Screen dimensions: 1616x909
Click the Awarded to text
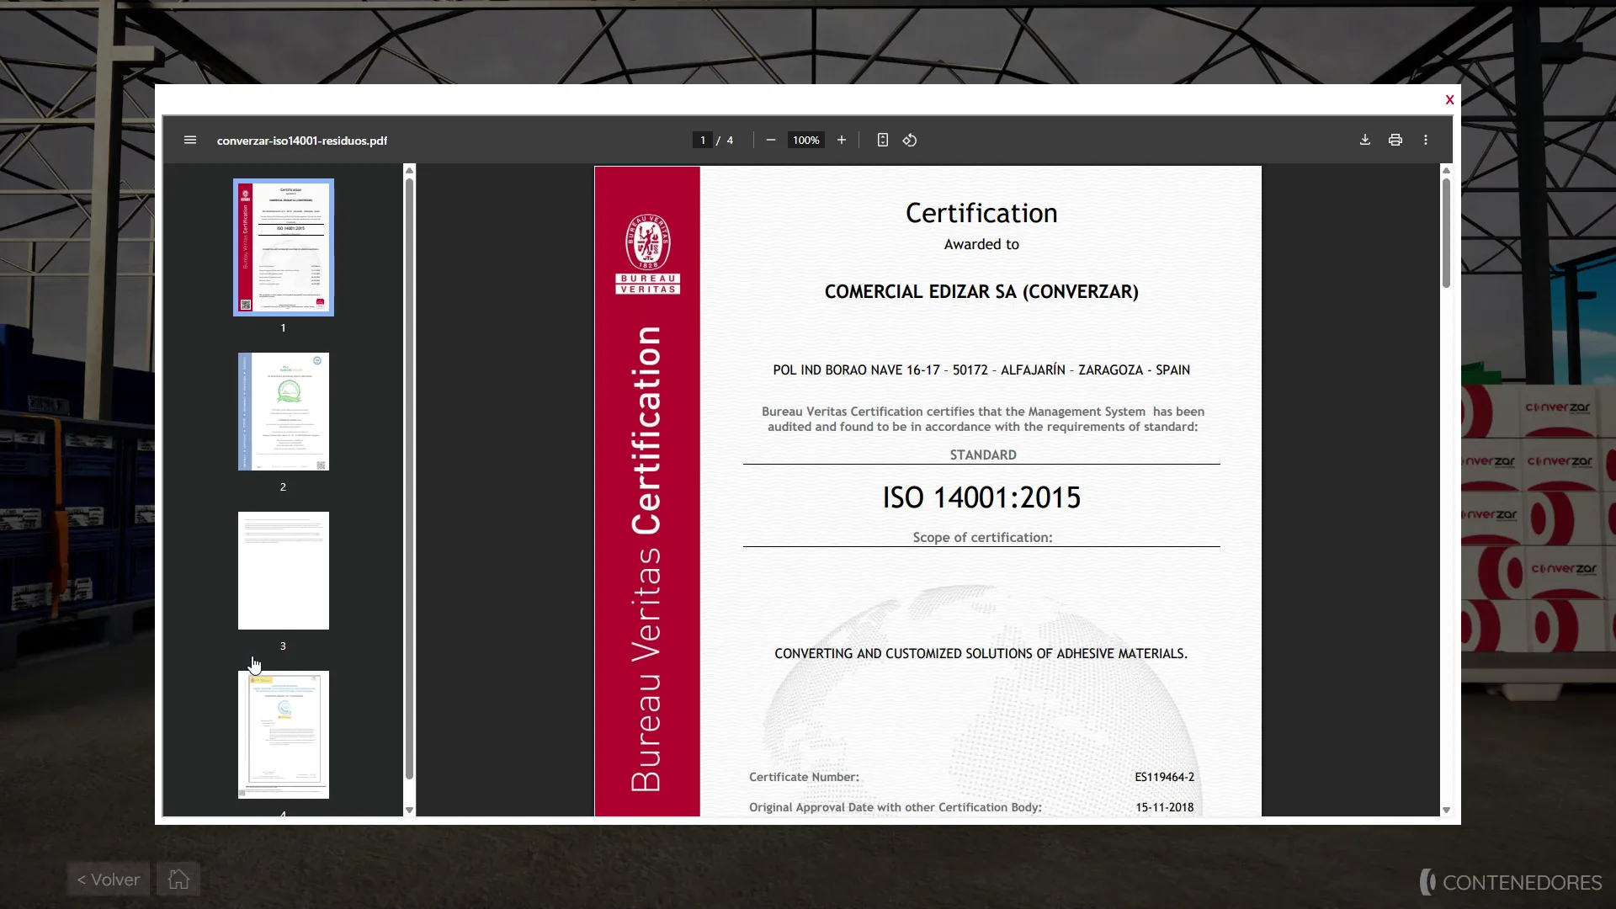[x=981, y=244]
